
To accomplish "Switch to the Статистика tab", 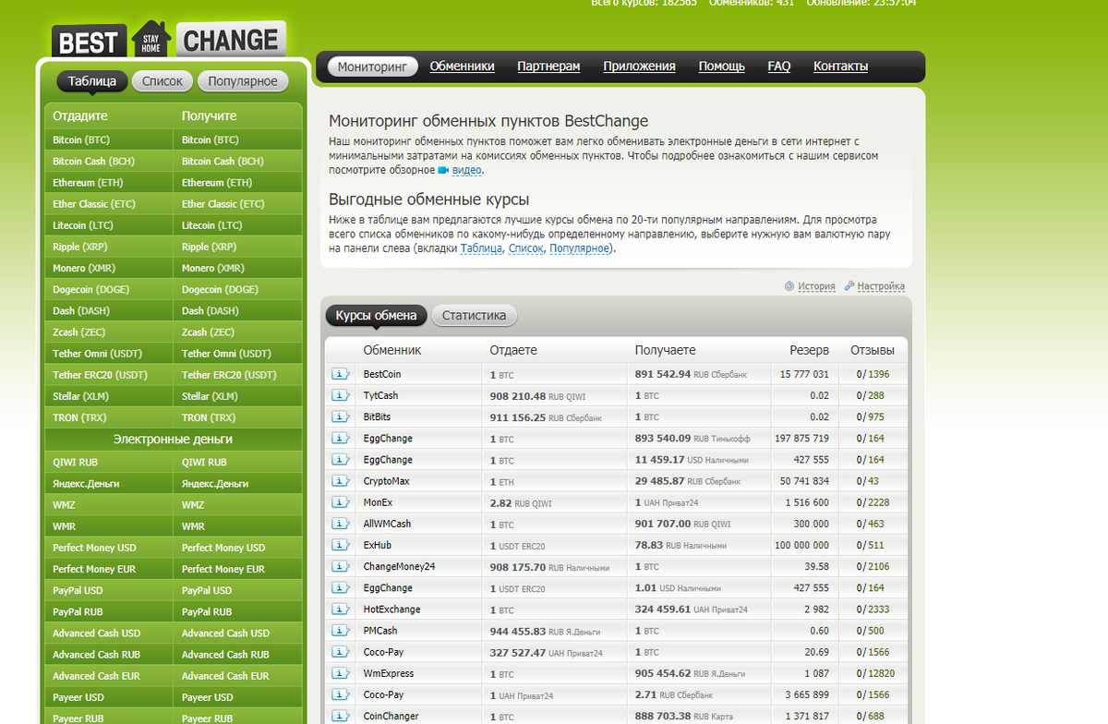I will (474, 315).
